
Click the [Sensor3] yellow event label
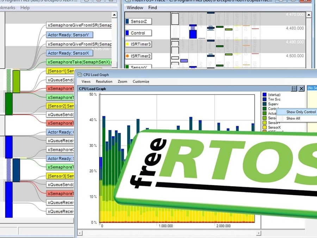point(60,176)
